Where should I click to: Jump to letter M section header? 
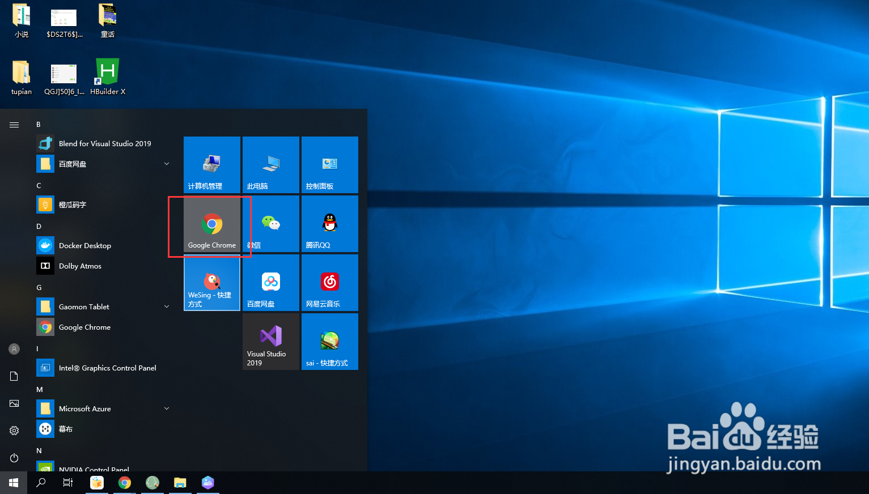click(39, 390)
